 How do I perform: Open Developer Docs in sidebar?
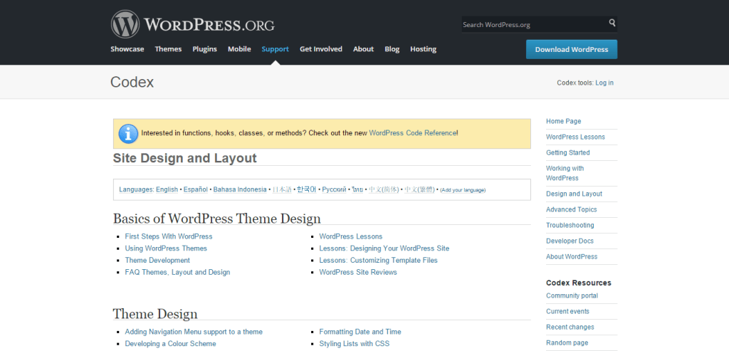(x=570, y=241)
